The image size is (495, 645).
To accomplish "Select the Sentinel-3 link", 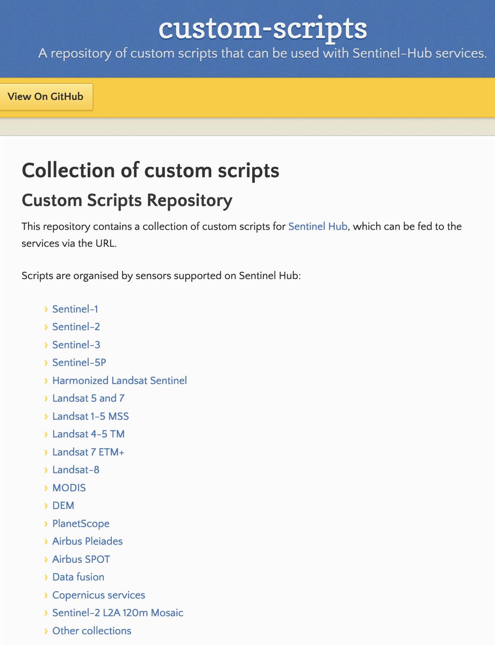I will (x=76, y=345).
